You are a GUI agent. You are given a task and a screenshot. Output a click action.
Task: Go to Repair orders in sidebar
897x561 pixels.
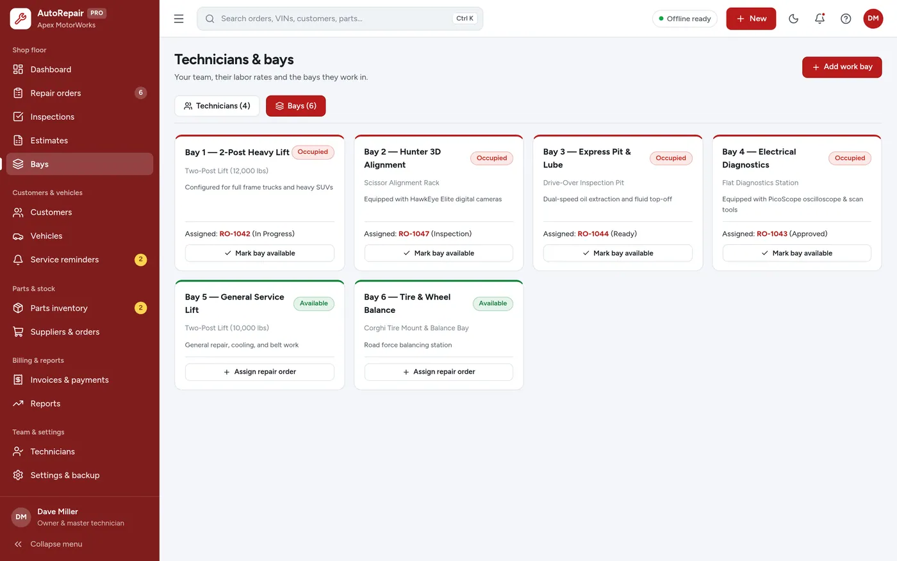click(79, 93)
